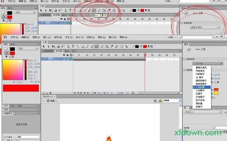Select the Bone tool in front window

102,46
